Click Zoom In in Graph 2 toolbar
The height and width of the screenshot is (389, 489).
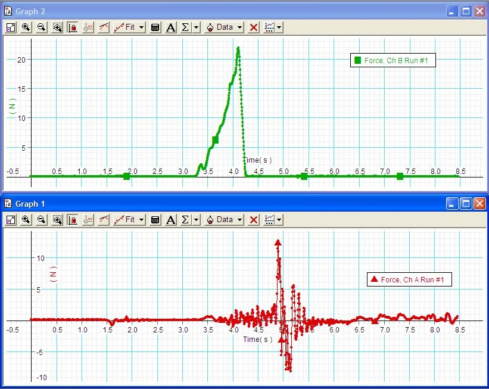[x=26, y=27]
